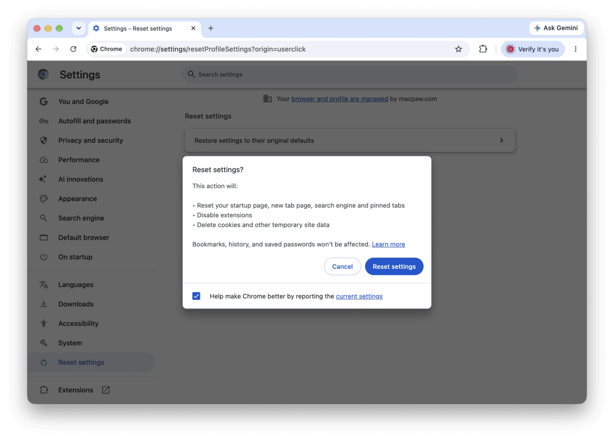614x440 pixels.
Task: Click the address bar URL
Action: click(x=218, y=49)
